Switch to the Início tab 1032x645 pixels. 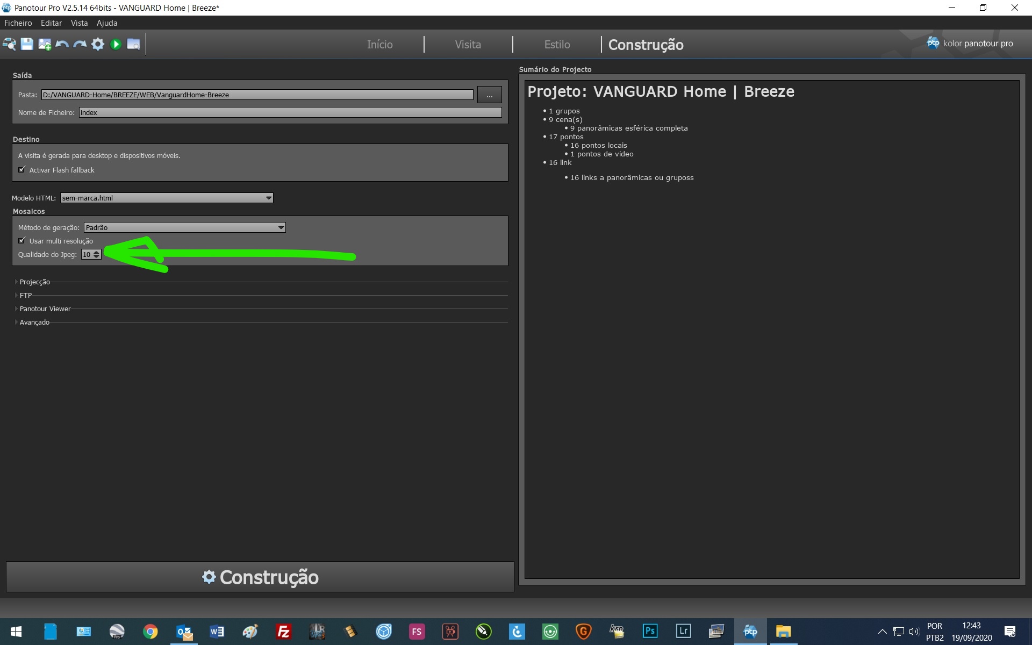click(x=379, y=45)
